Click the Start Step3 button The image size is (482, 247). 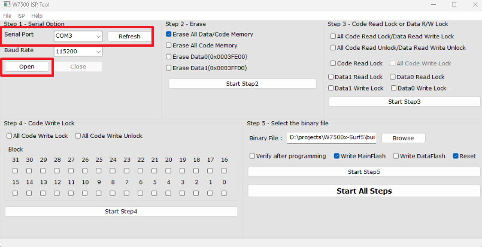coord(404,102)
